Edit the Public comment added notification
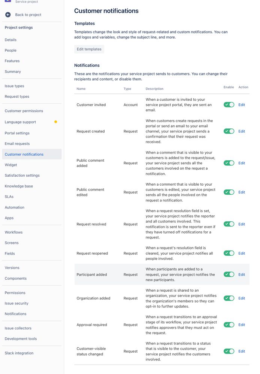 [242, 163]
